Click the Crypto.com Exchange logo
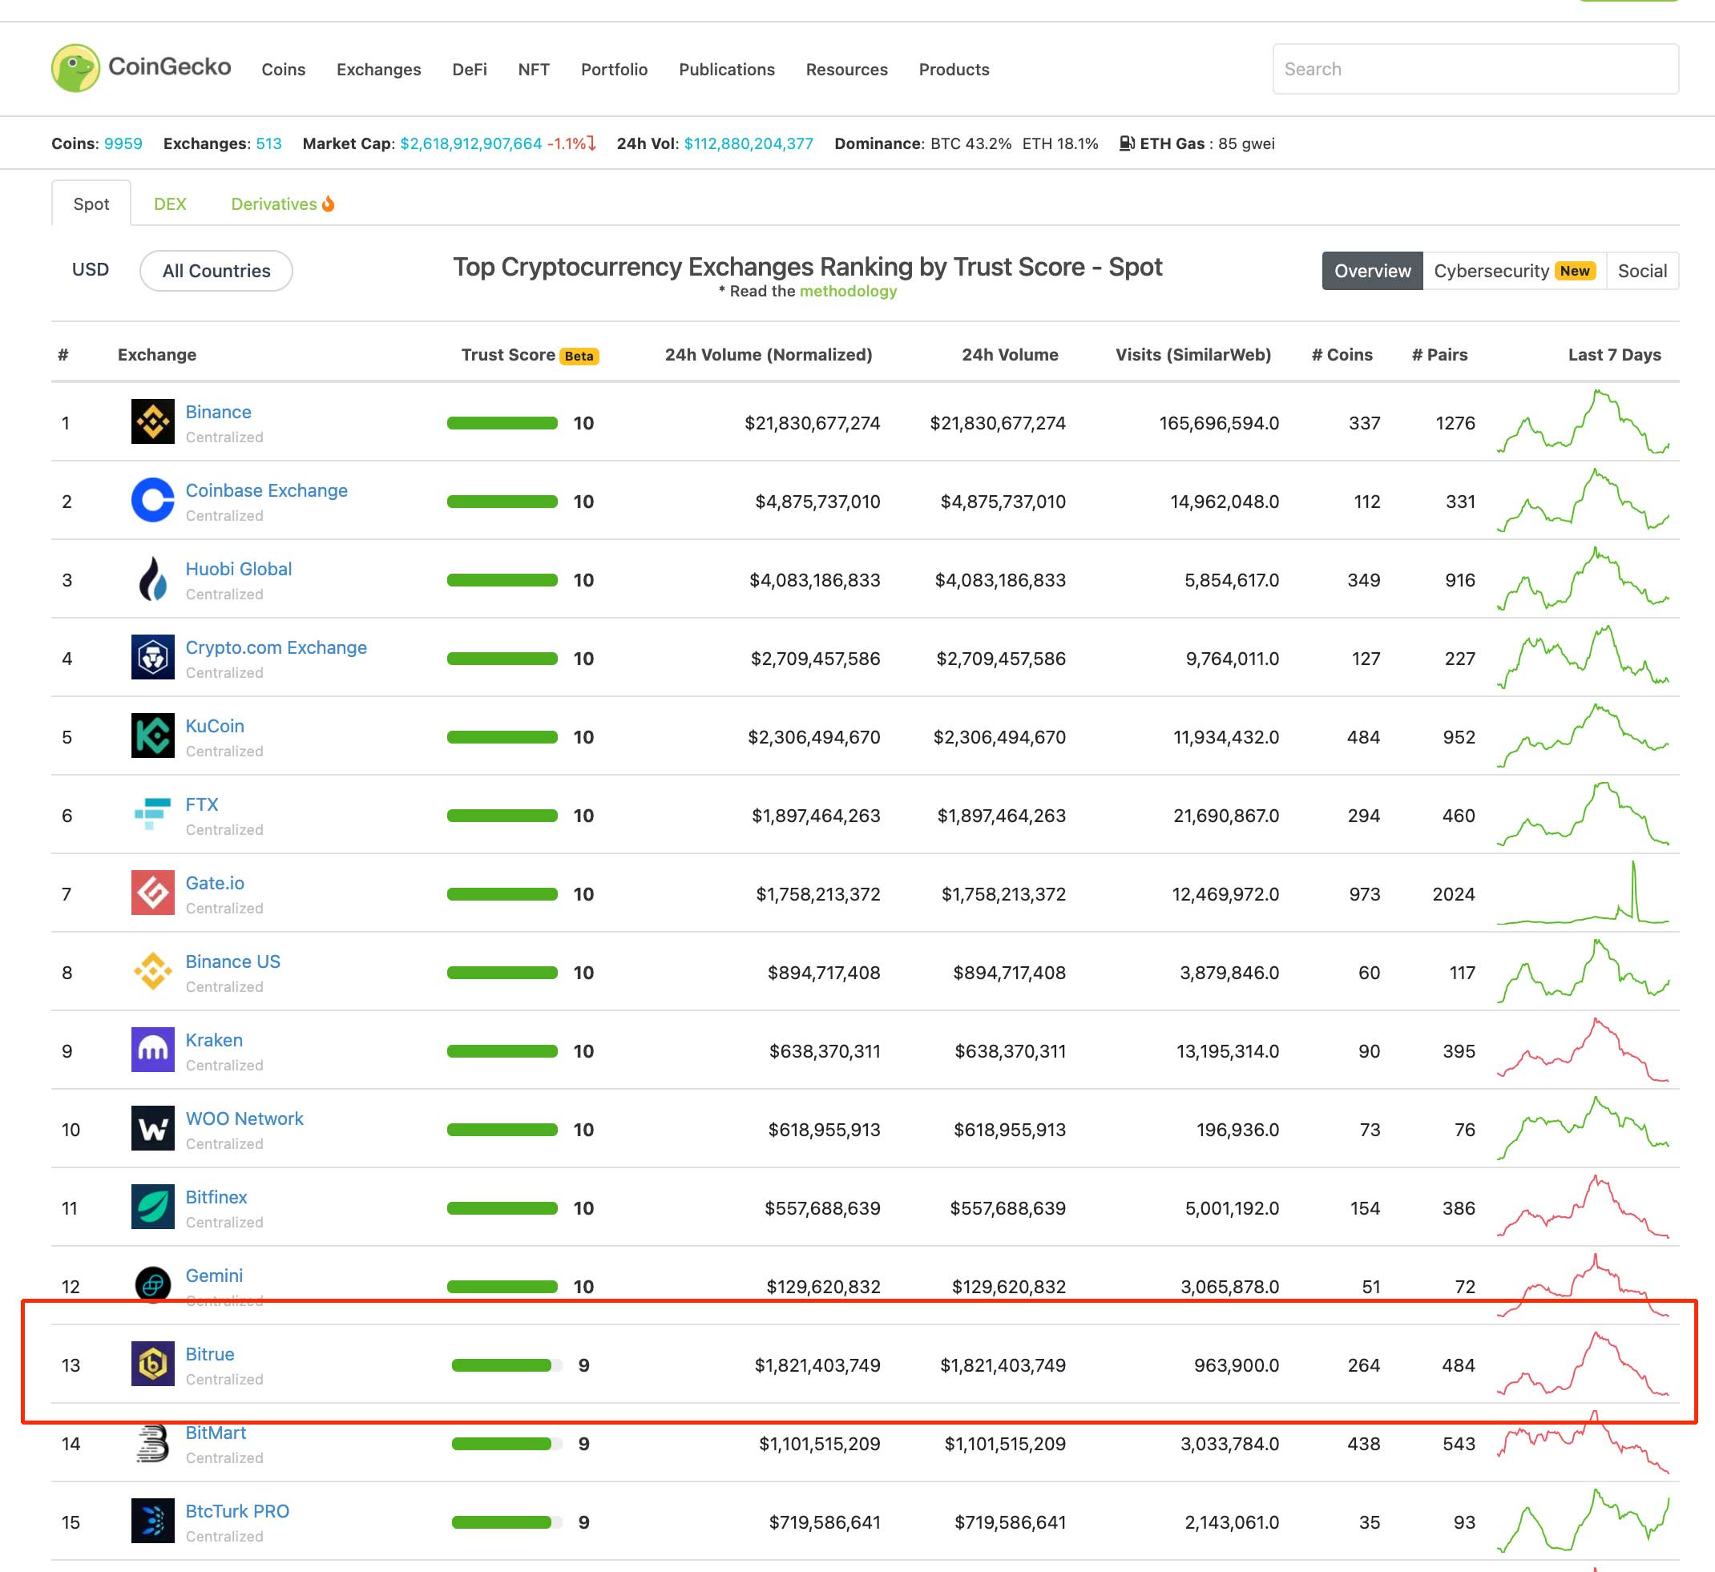Viewport: 1715px width, 1572px height. click(153, 658)
